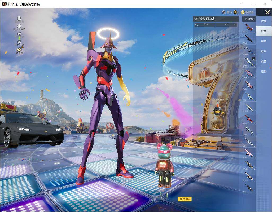Open the 分解与拆解 dismantle icon
The height and width of the screenshot is (212, 272).
(x=19, y=26)
